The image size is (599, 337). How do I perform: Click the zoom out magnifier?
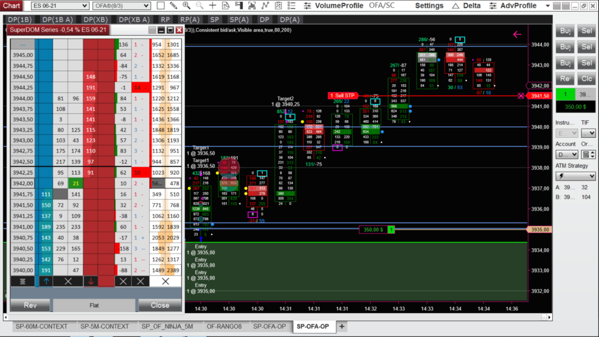pyautogui.click(x=199, y=5)
